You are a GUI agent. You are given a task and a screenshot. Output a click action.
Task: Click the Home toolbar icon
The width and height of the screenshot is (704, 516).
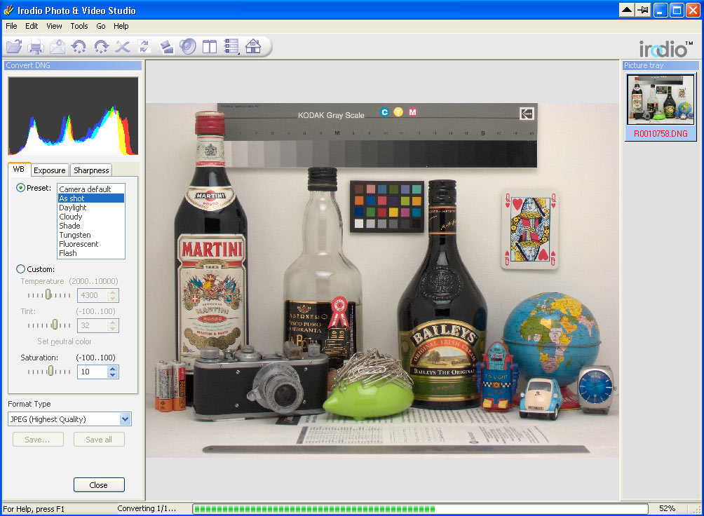click(x=254, y=47)
